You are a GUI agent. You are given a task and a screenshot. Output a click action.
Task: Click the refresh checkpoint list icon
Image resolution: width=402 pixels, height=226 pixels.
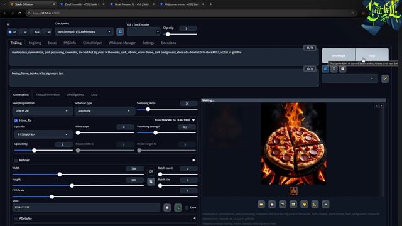click(x=120, y=32)
